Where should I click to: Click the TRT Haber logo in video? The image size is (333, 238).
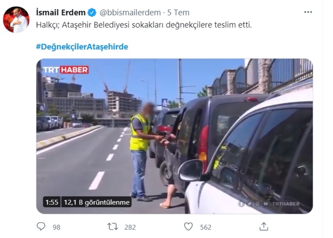(66, 70)
